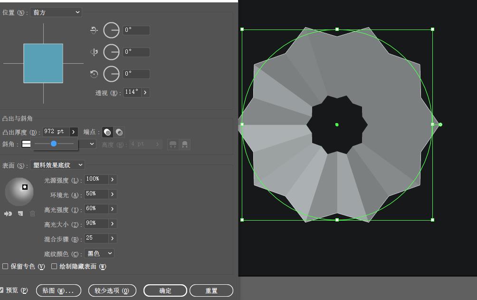Viewport: 477px width, 300px height.
Task: Enable the 保留专色 checkbox
Action: (5, 267)
